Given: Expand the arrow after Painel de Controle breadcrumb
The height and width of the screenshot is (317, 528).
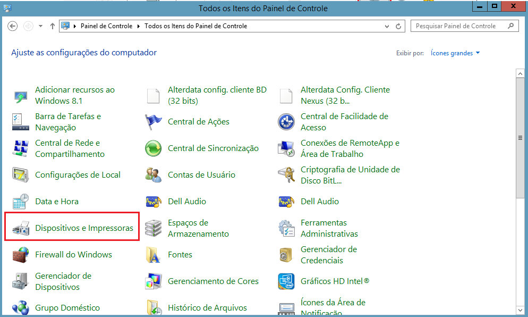Looking at the screenshot, I should tap(139, 26).
